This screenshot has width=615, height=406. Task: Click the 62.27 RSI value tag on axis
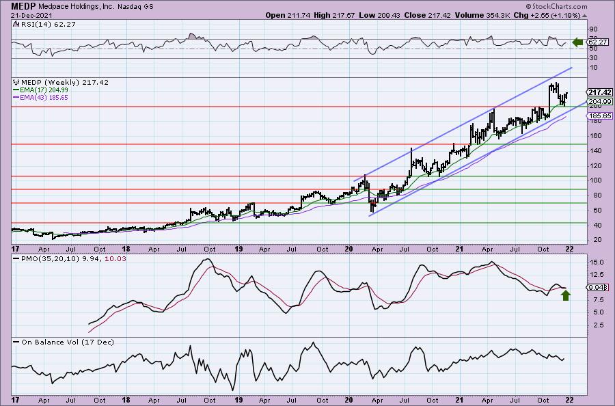(598, 42)
